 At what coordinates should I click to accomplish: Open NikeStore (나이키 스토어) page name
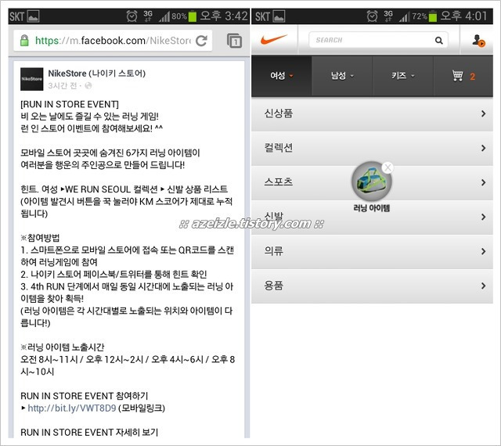97,74
